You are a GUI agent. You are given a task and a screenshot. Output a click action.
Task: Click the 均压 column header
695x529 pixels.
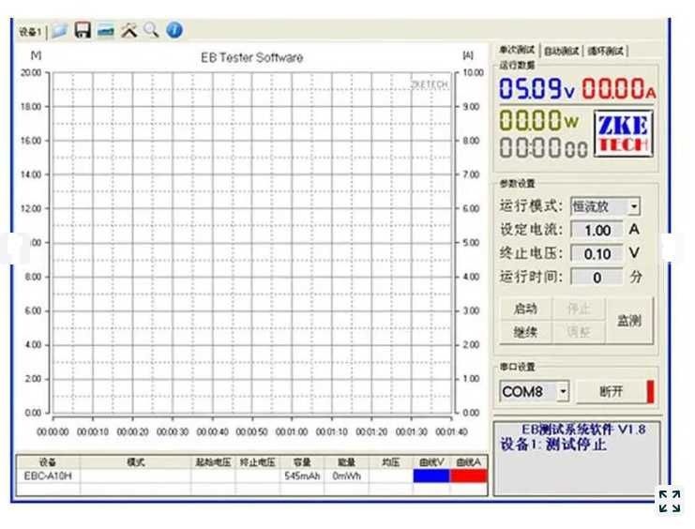click(x=390, y=462)
